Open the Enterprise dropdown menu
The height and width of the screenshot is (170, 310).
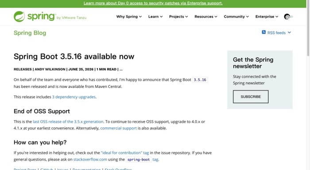267,17
